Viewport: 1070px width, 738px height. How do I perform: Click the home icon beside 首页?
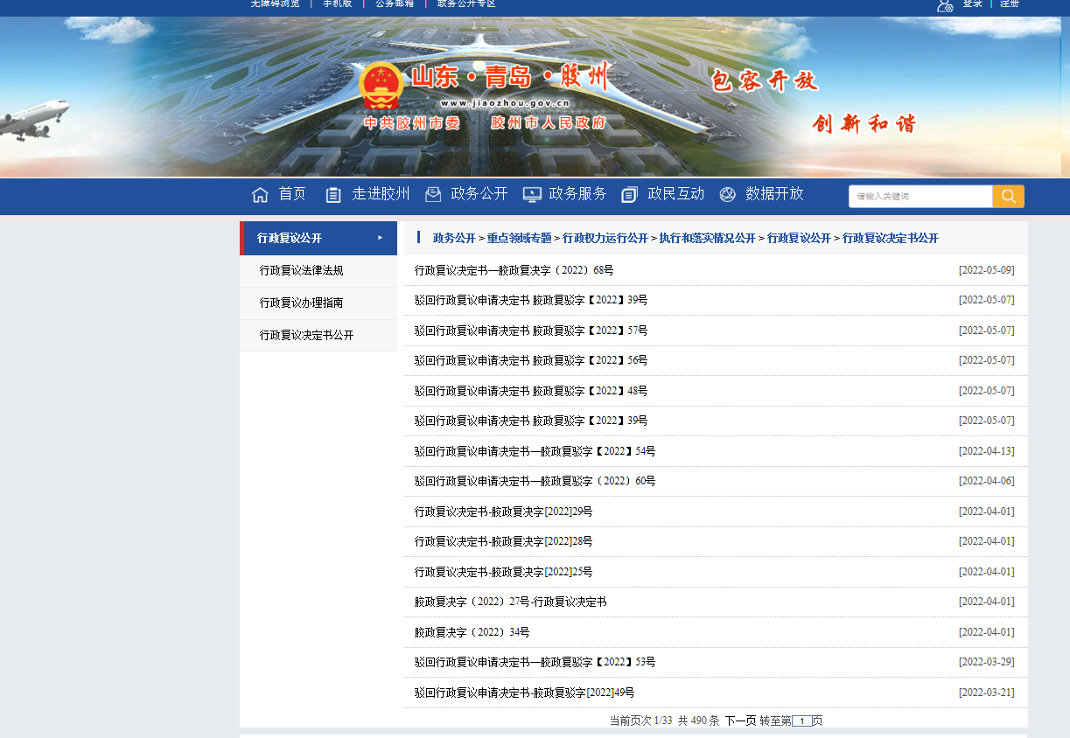[x=260, y=195]
